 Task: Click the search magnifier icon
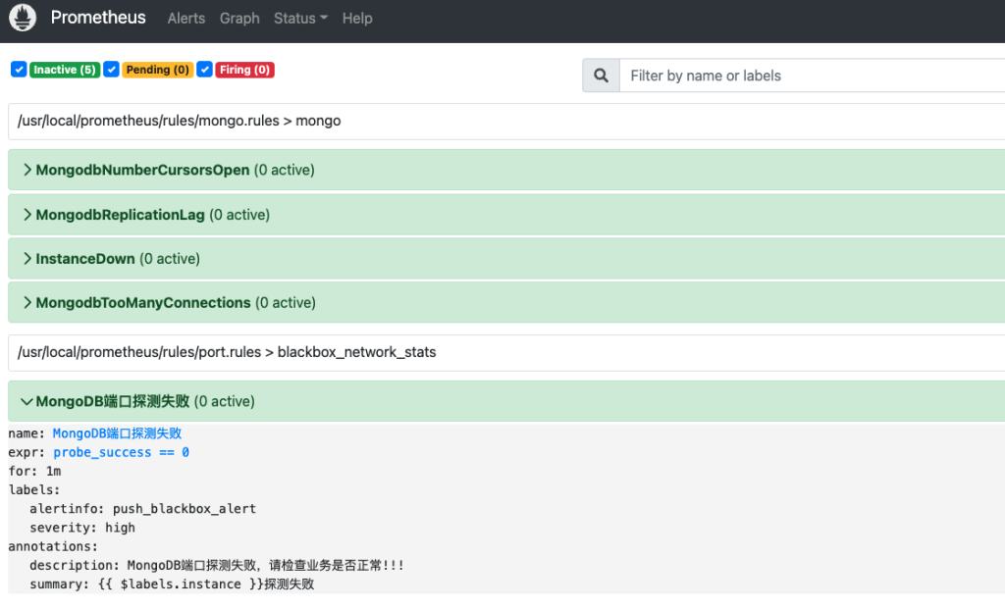pos(601,76)
